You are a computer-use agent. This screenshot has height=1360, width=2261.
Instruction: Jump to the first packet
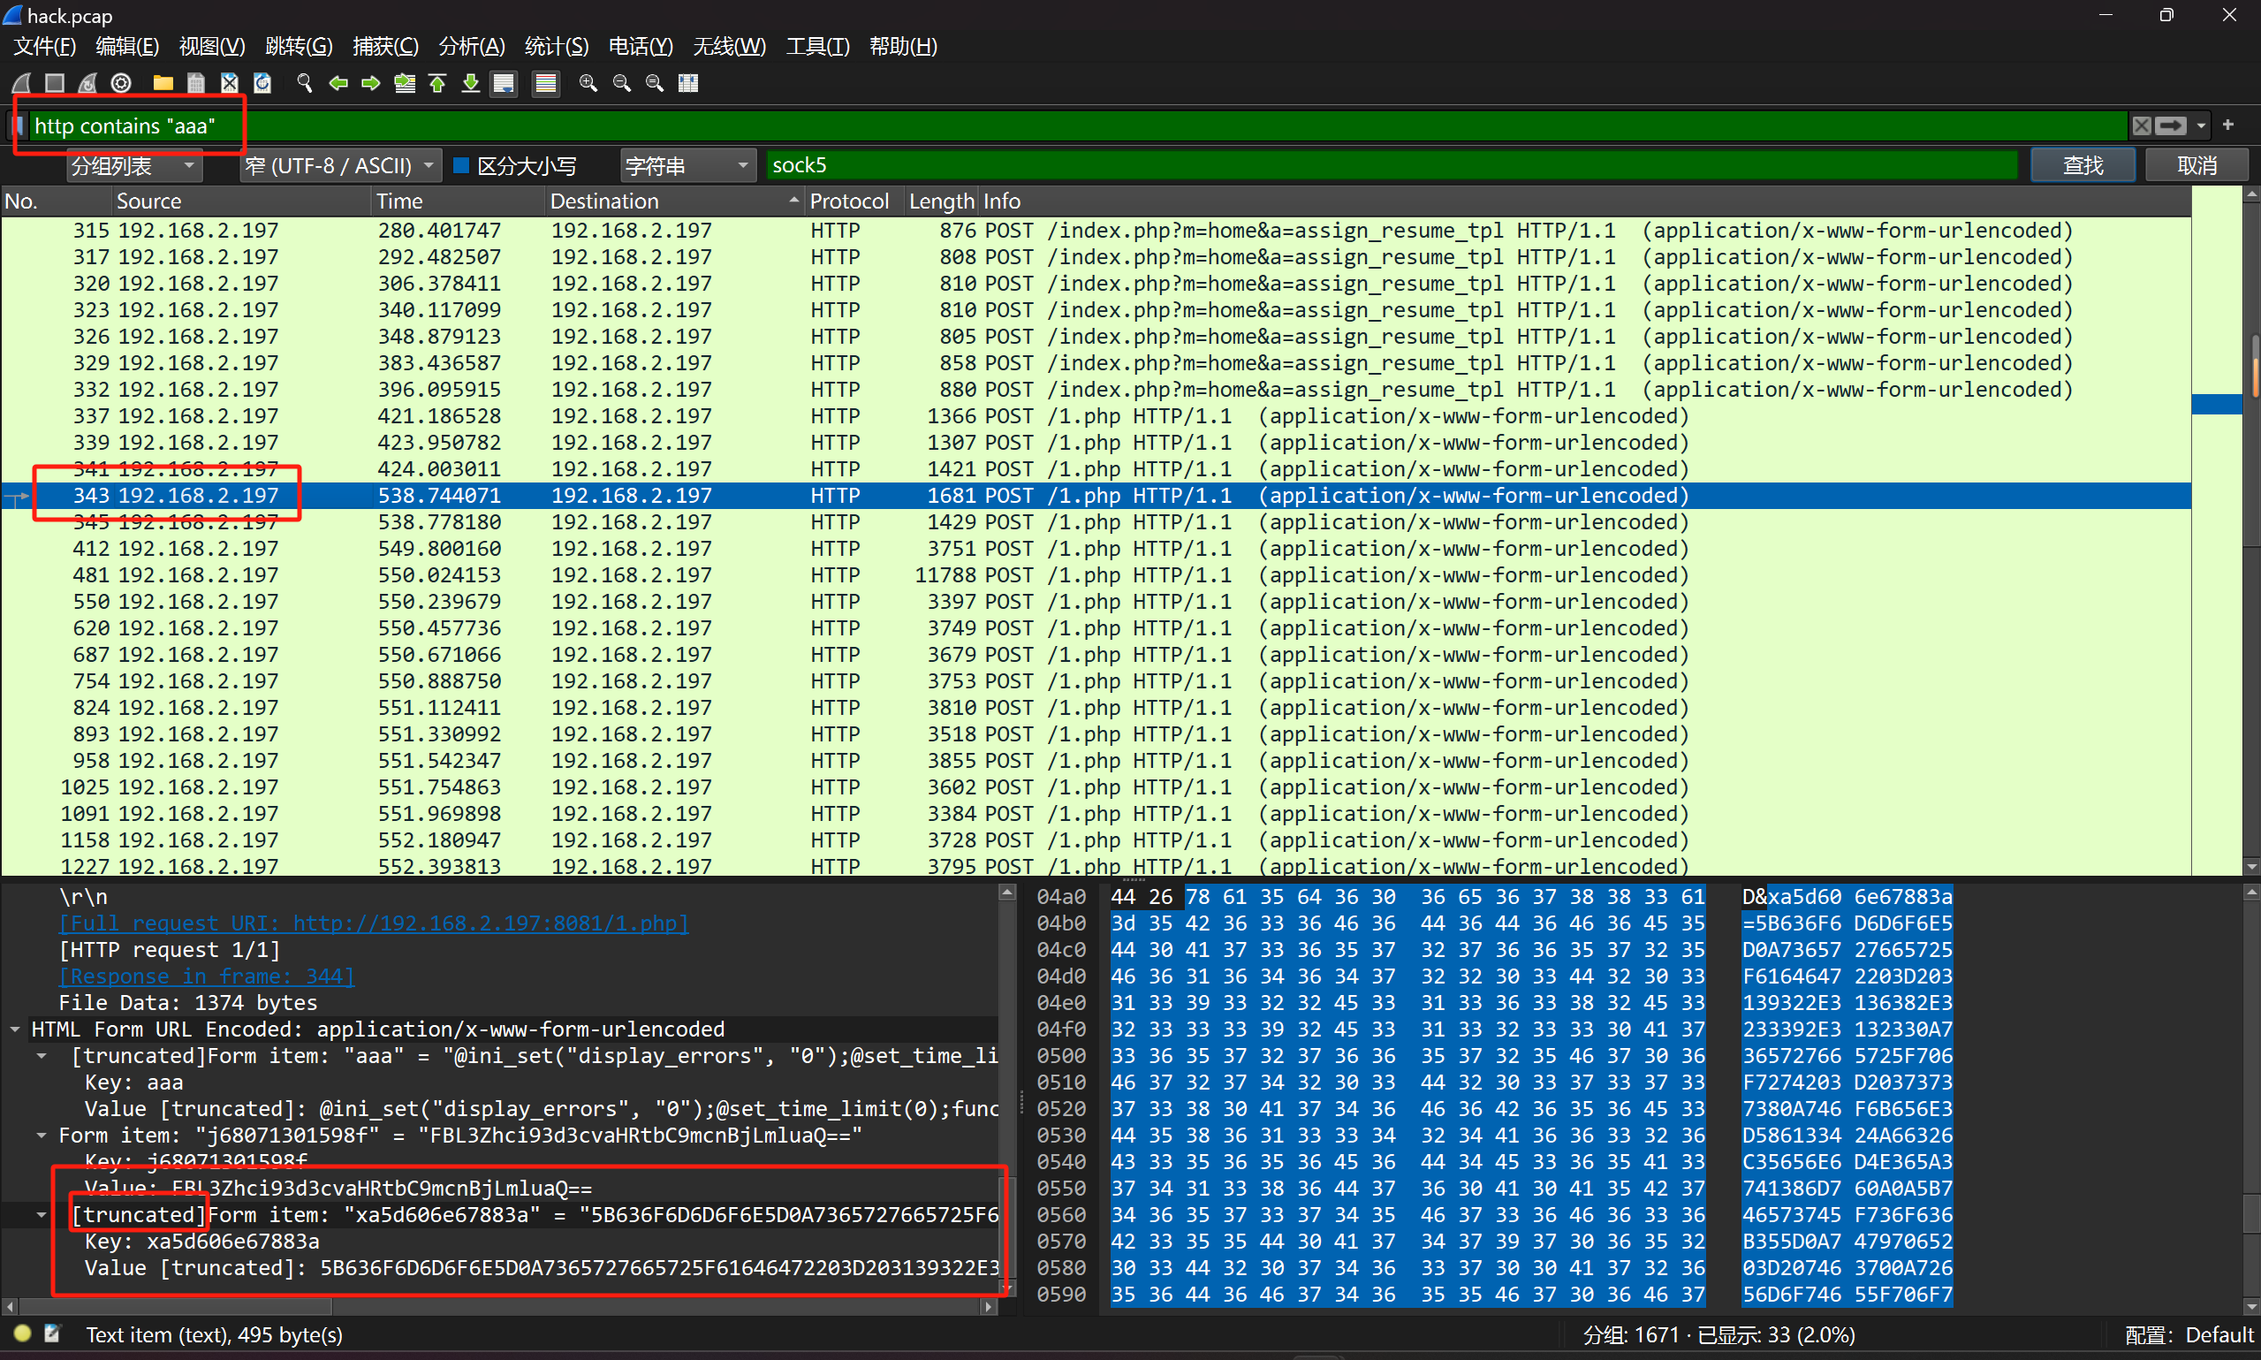(437, 83)
